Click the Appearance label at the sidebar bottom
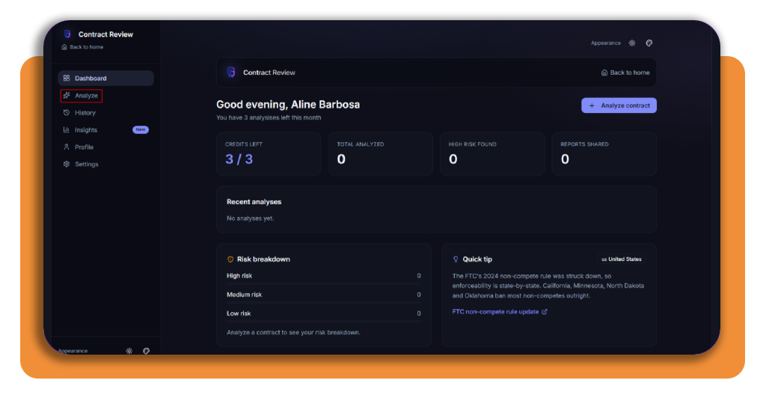The width and height of the screenshot is (766, 401). [x=73, y=351]
